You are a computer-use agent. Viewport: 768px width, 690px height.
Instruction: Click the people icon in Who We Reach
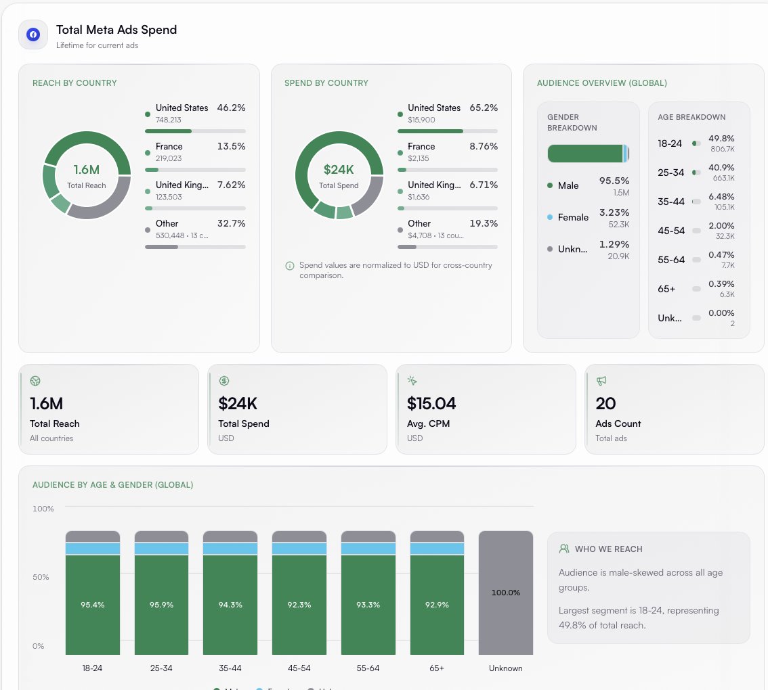[x=564, y=549]
